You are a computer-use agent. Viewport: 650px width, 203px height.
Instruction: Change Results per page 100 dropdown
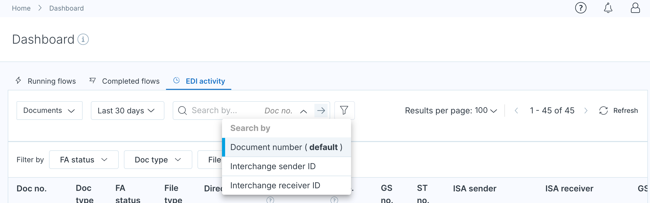451,111
